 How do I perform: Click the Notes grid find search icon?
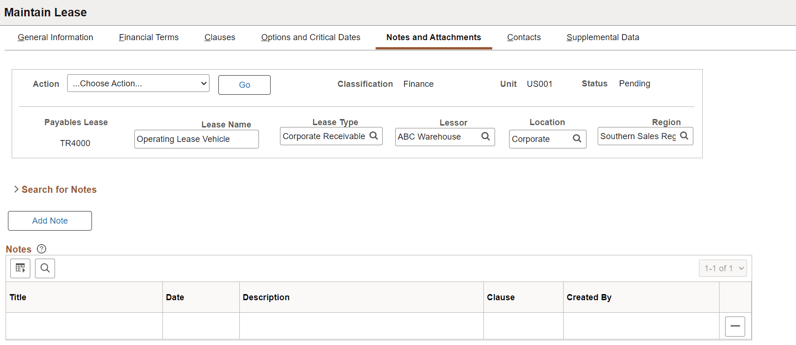pos(45,268)
